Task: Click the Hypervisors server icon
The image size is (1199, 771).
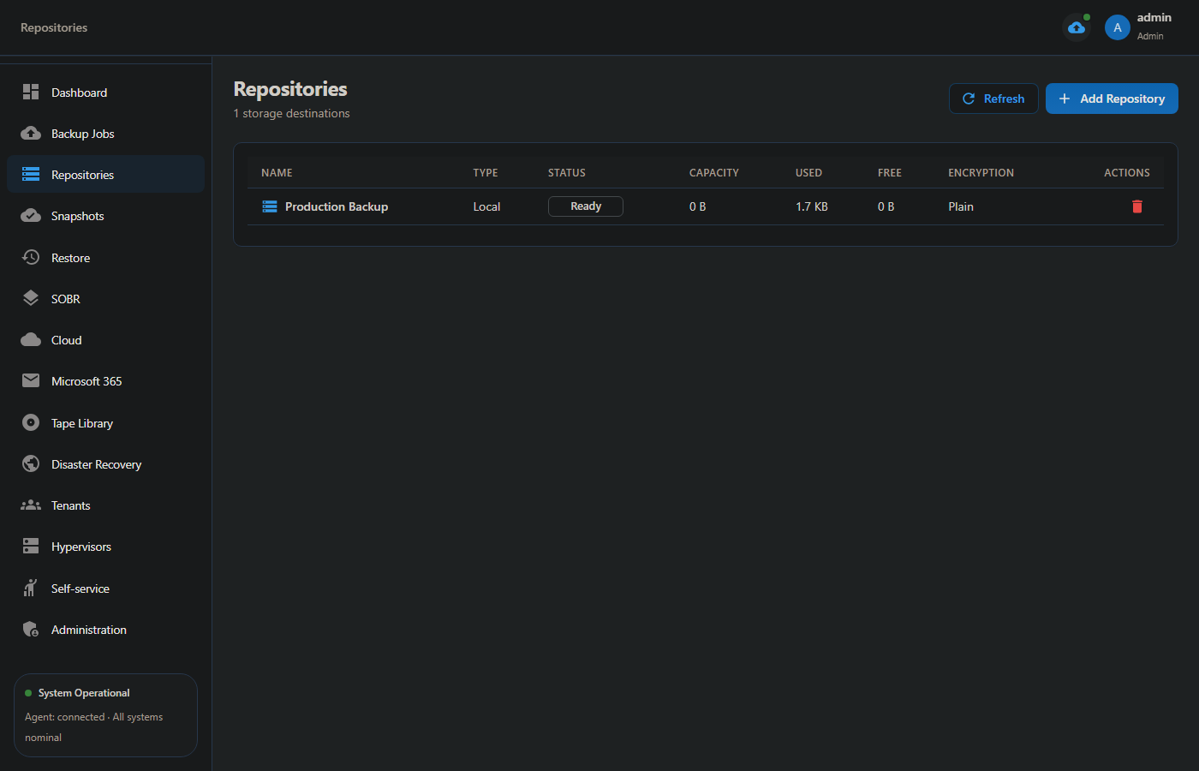Action: click(31, 546)
